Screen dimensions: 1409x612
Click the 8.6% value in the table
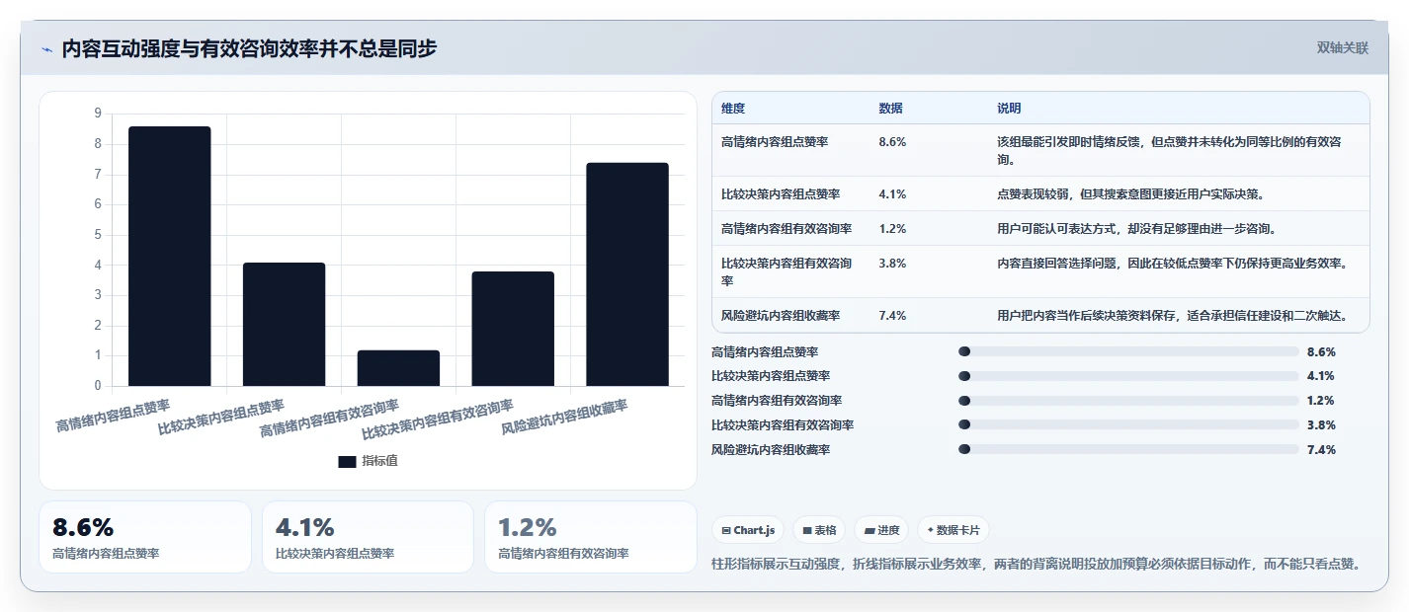pos(892,142)
